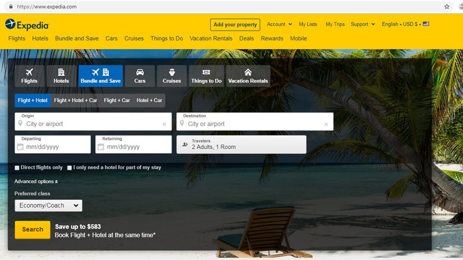
Task: Clear the Origin field with X
Action: 164,124
